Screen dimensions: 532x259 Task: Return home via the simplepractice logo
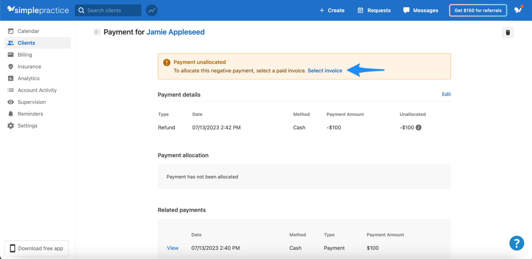(x=38, y=10)
